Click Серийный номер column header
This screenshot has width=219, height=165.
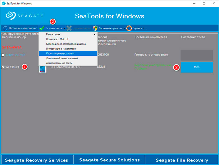point(14,37)
